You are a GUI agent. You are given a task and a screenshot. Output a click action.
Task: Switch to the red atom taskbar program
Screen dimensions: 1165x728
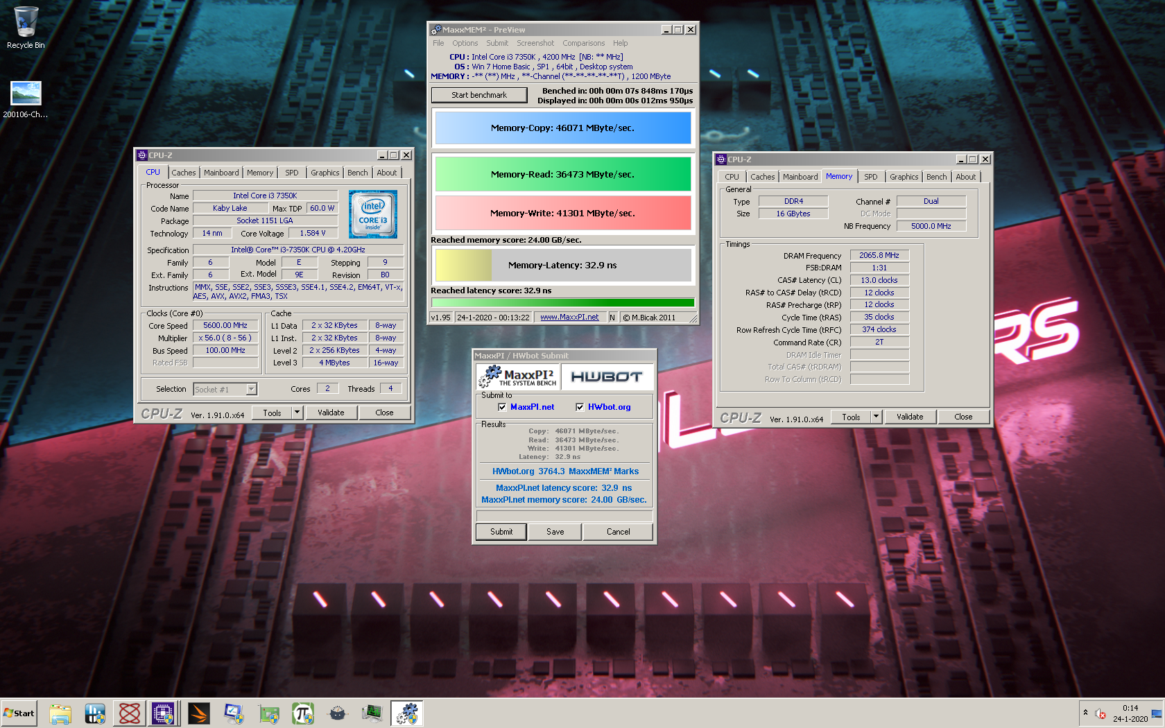click(130, 713)
